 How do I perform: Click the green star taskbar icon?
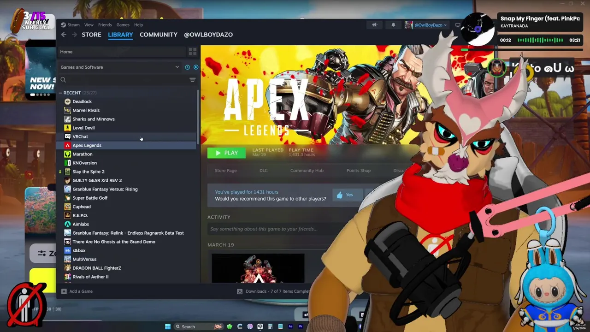[230, 326]
